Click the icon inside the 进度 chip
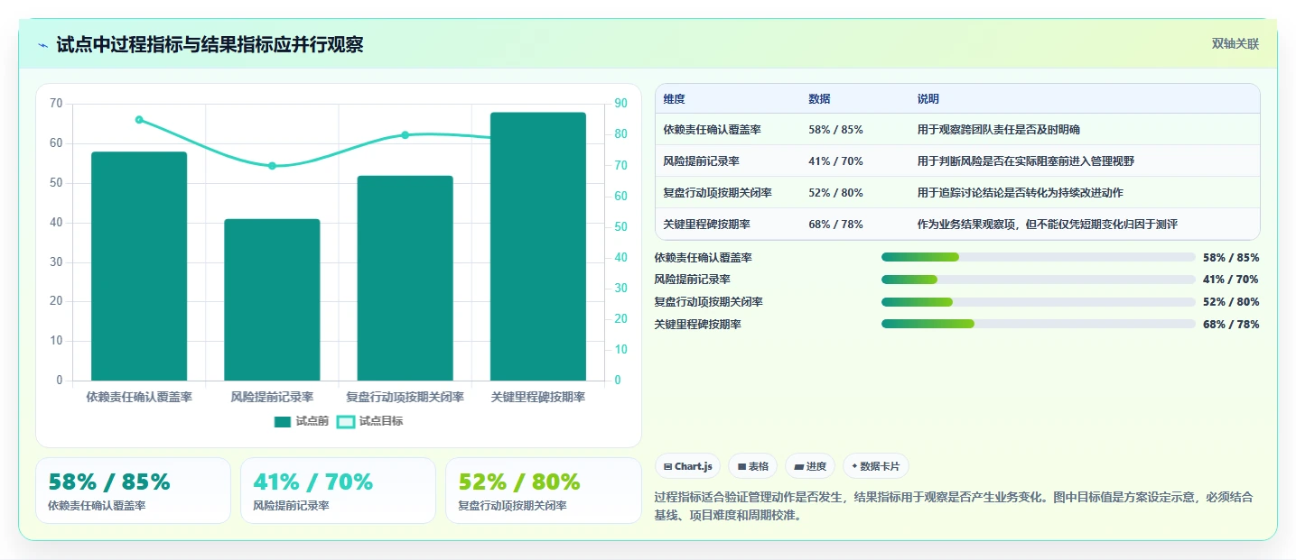 coord(798,467)
